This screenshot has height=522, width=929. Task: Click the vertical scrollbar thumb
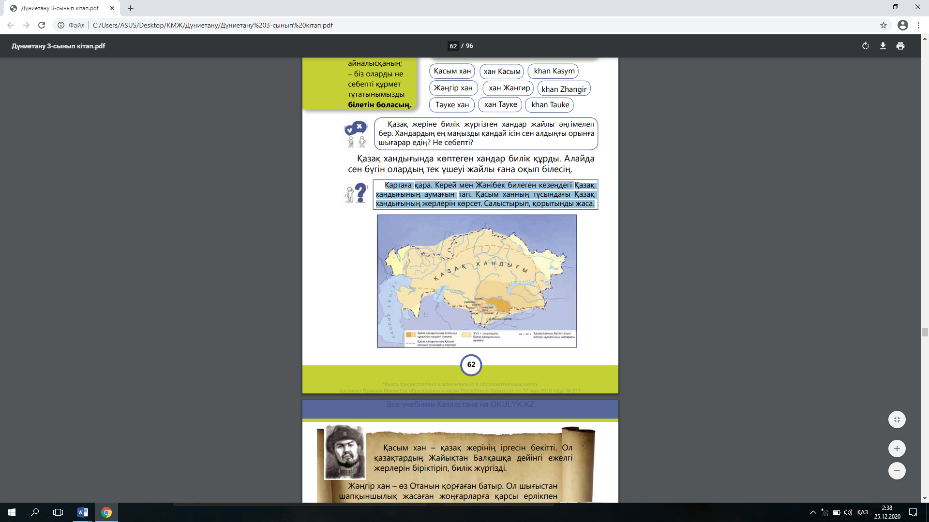click(925, 332)
